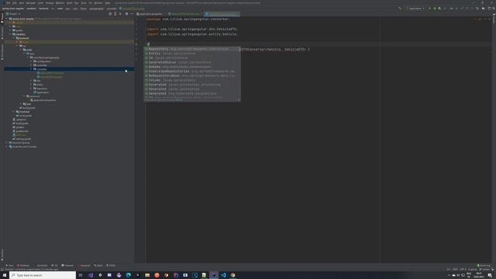Click the green Run icon in the top toolbar
The width and height of the screenshot is (496, 279).
[429, 9]
